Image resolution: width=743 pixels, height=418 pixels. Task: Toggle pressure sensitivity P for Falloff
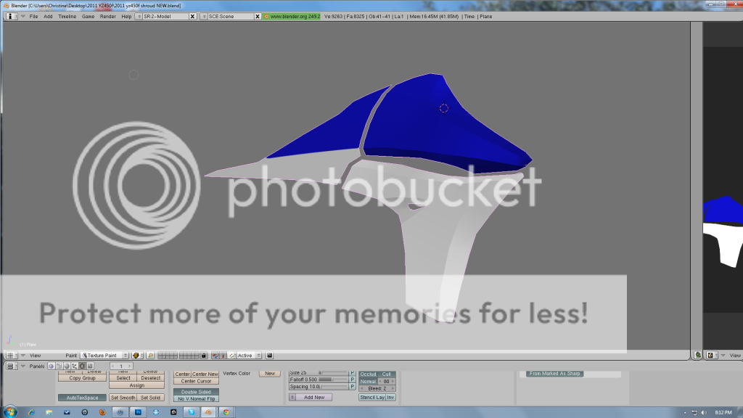[x=353, y=380]
